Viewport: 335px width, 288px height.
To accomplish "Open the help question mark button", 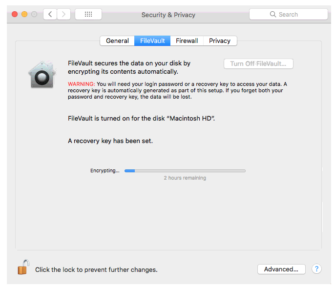I will (316, 269).
